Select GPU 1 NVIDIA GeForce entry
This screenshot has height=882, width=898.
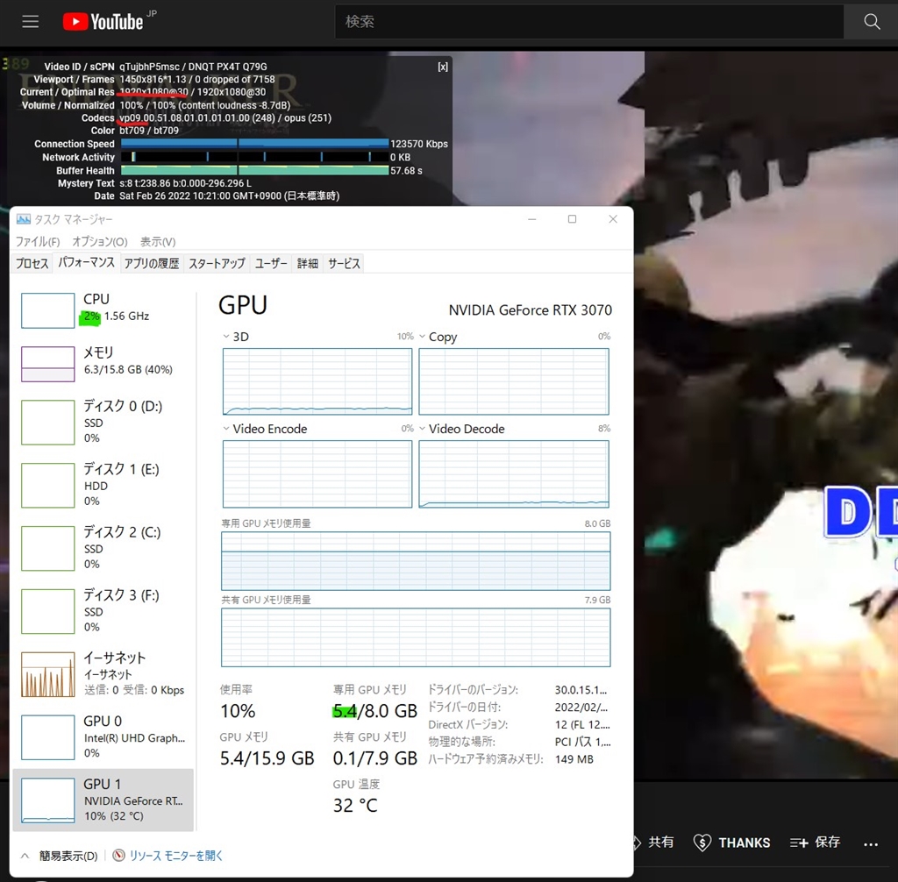pyautogui.click(x=103, y=800)
